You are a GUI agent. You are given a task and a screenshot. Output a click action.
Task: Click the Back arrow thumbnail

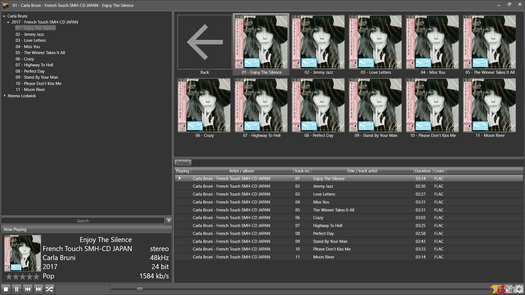[x=205, y=42]
